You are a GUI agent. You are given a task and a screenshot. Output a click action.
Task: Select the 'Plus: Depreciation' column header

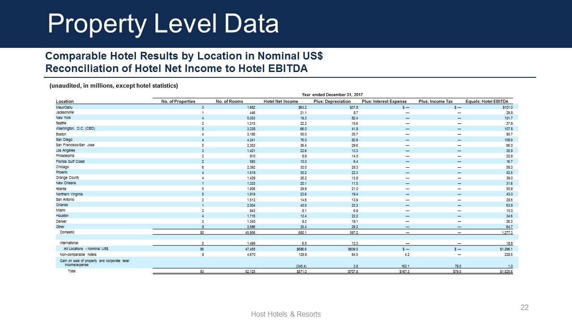tap(332, 102)
